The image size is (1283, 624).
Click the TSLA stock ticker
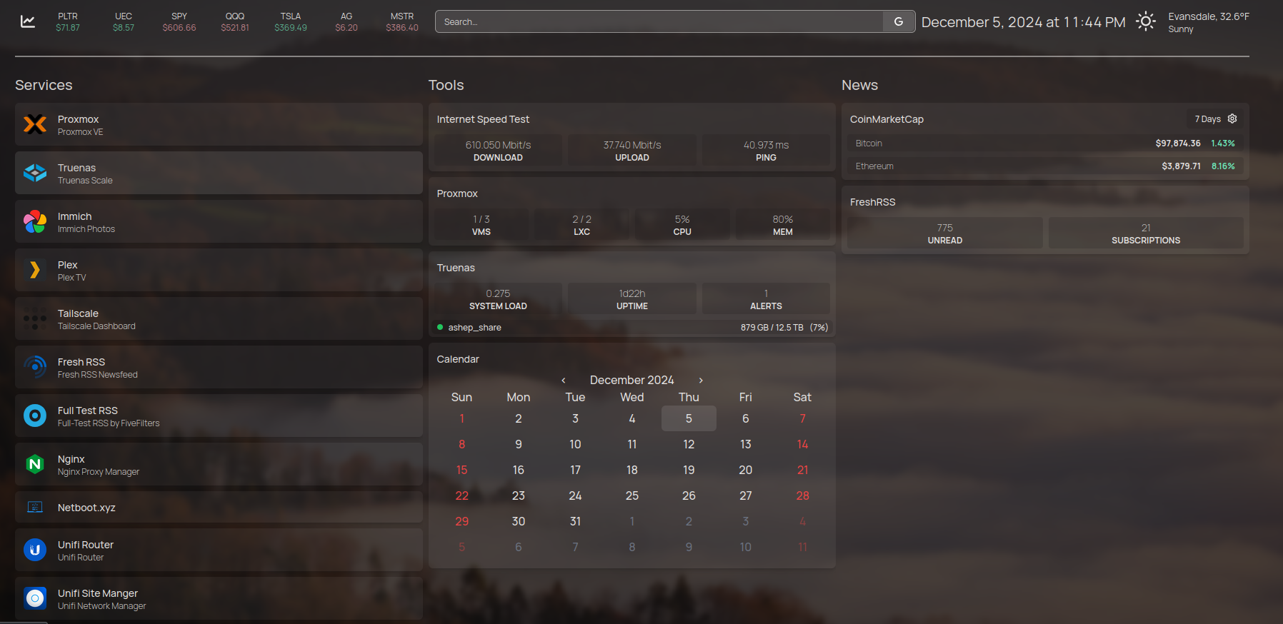[291, 21]
